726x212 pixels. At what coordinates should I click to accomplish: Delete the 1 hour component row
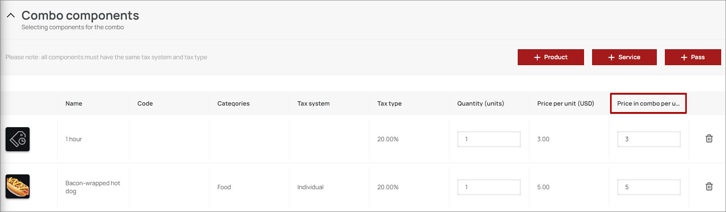(709, 139)
